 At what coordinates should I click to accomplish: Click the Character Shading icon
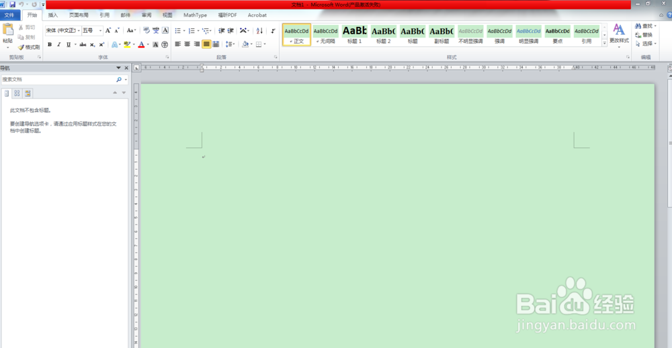[x=156, y=44]
